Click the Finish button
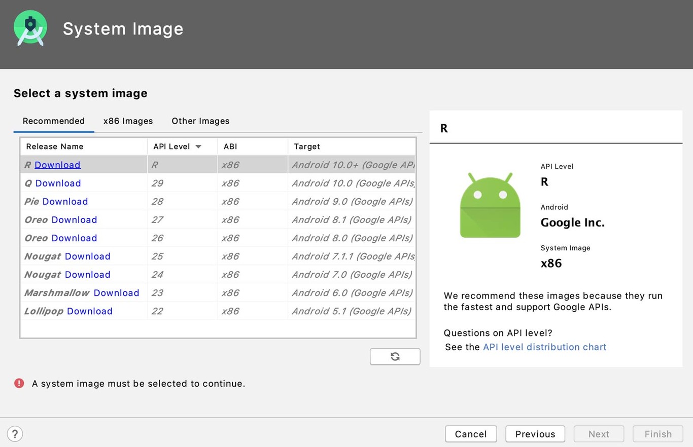Screen dimensions: 693x447 pyautogui.click(x=658, y=434)
